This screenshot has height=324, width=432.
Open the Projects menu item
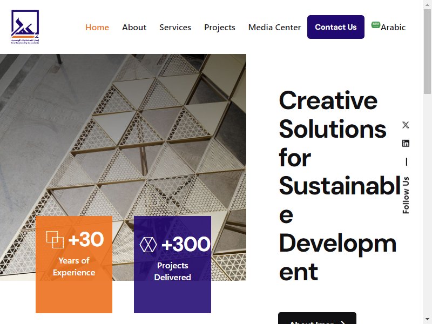[x=220, y=27]
